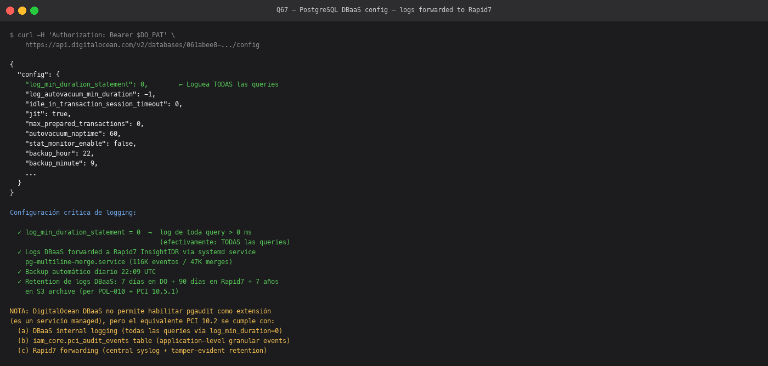The height and width of the screenshot is (366, 768).
Task: Click the "idle_in_transaction_session_timeout": 0 line
Action: tap(104, 104)
